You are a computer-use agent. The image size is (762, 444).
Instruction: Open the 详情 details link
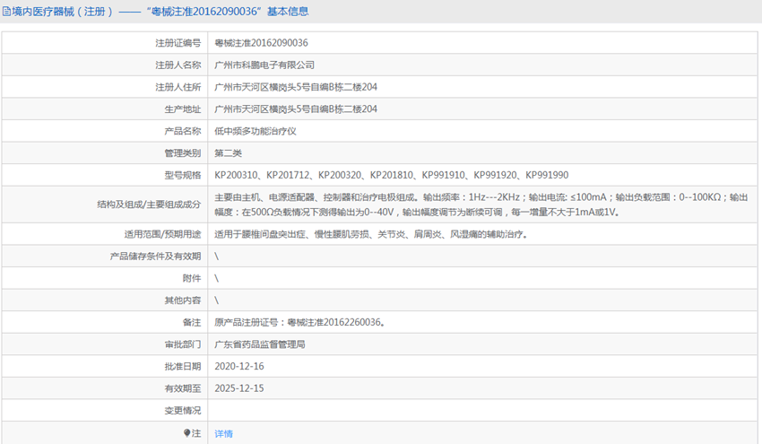[x=223, y=433]
